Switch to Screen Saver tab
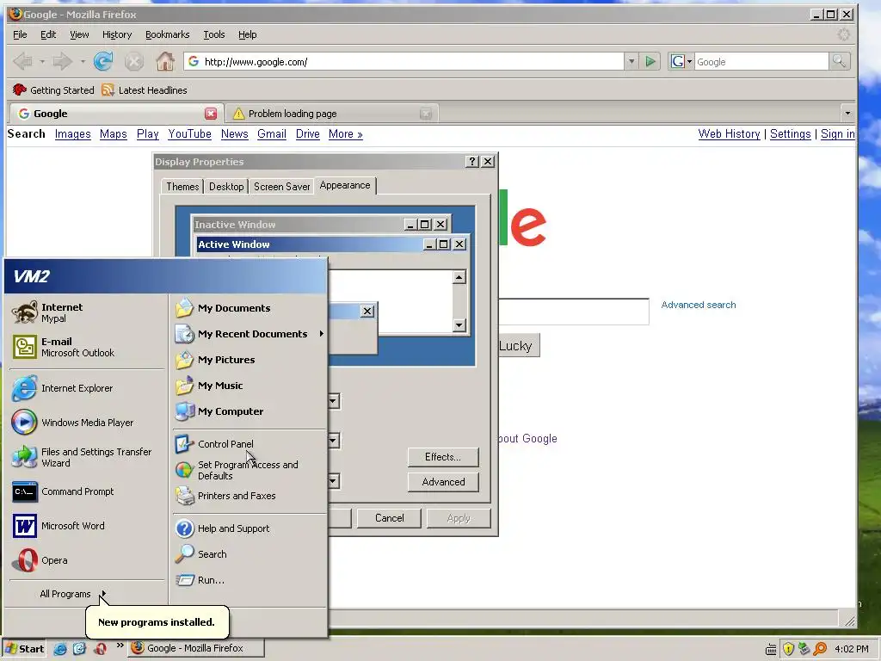Image resolution: width=881 pixels, height=661 pixels. click(x=281, y=187)
